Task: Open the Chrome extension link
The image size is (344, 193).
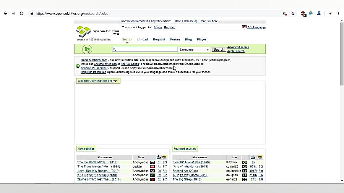Action: [105, 64]
